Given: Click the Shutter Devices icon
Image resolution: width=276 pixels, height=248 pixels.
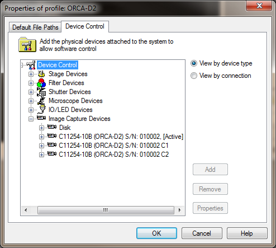Looking at the screenshot, I should point(41,92).
